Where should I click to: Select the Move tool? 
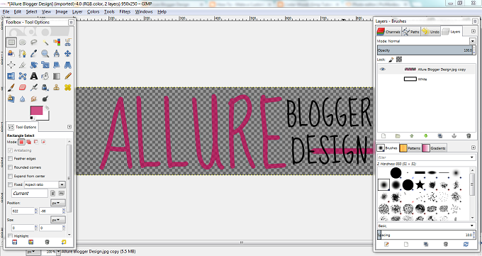click(68, 53)
